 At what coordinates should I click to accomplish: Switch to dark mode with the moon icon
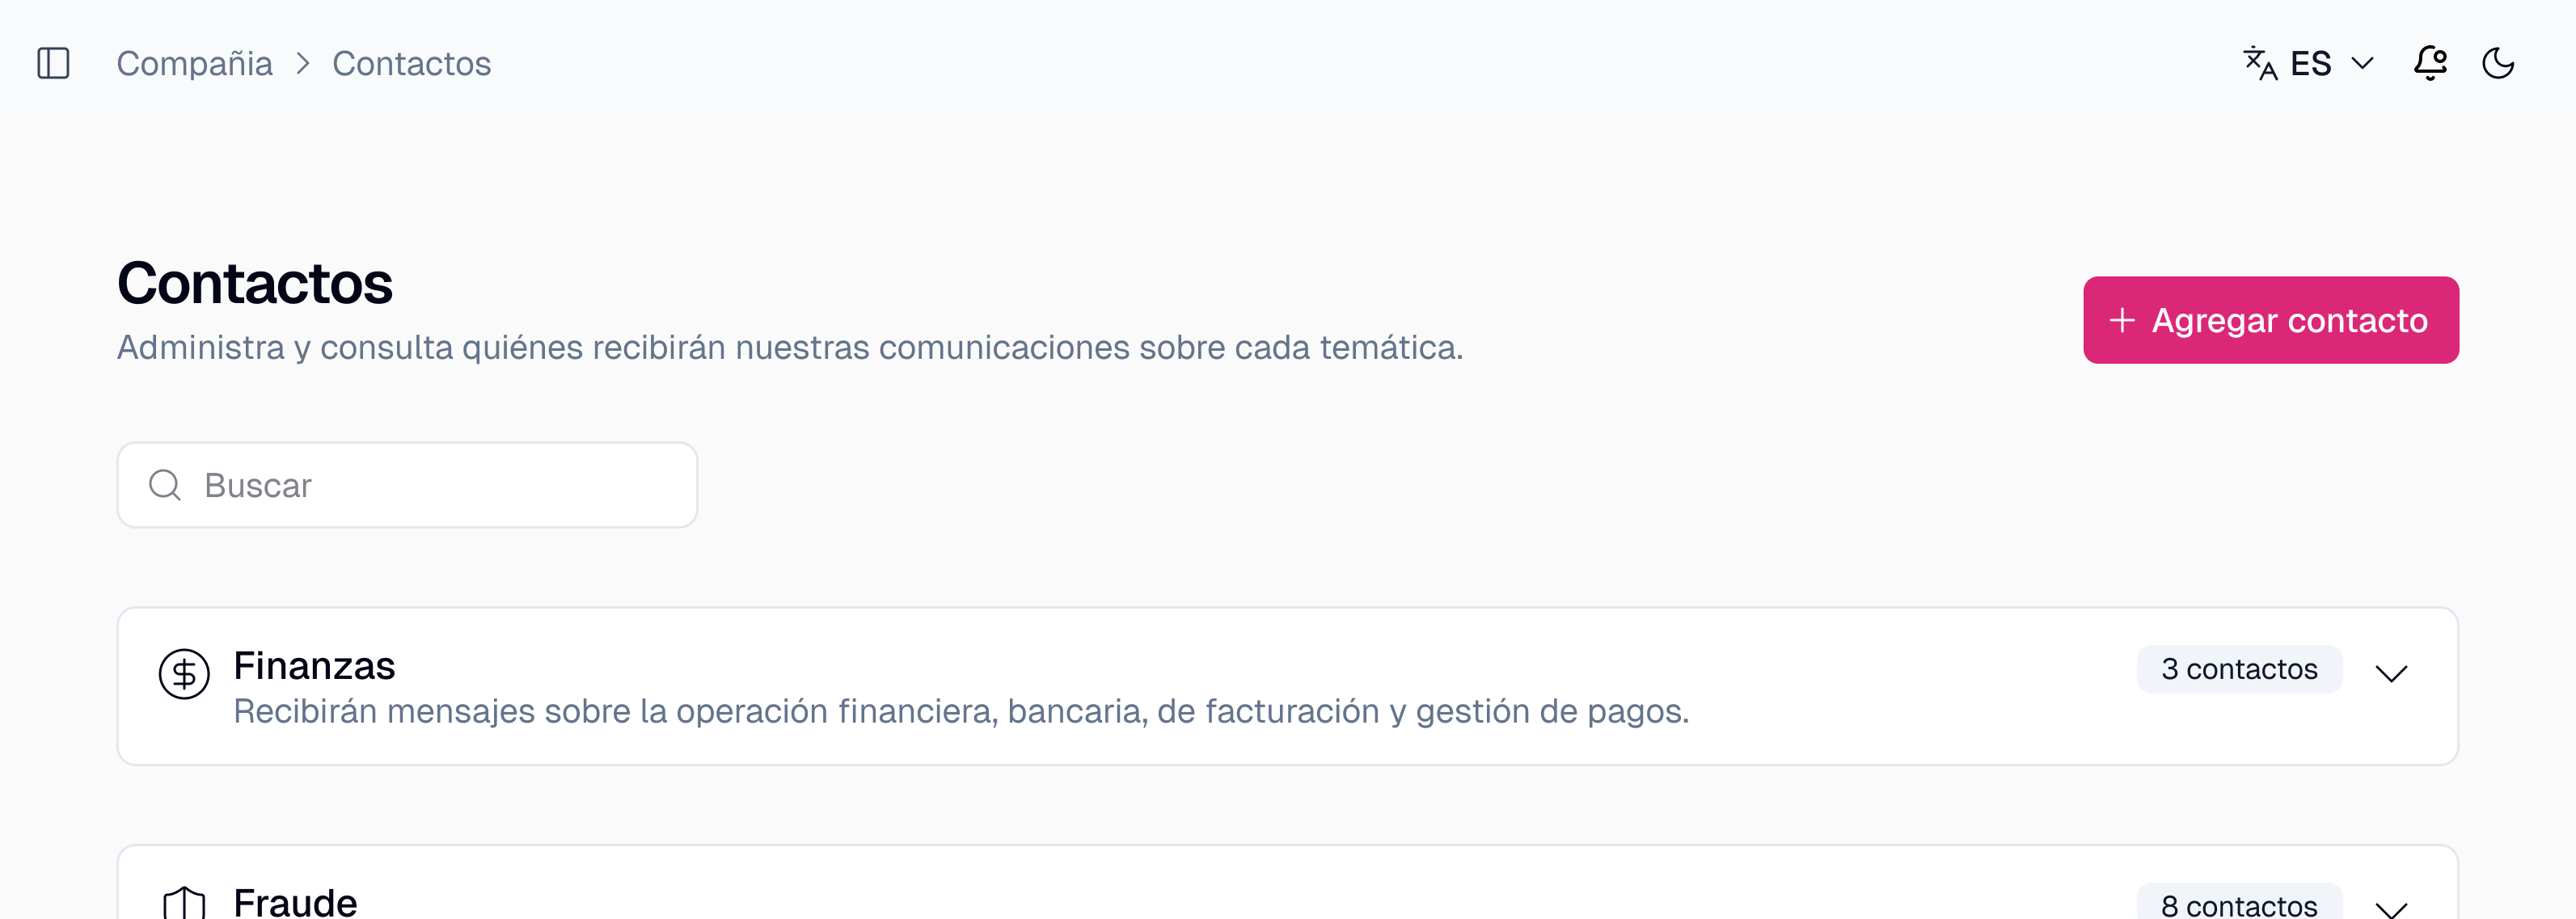(2499, 63)
